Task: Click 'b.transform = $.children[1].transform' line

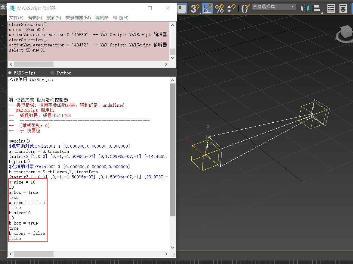Action: [x=53, y=172]
